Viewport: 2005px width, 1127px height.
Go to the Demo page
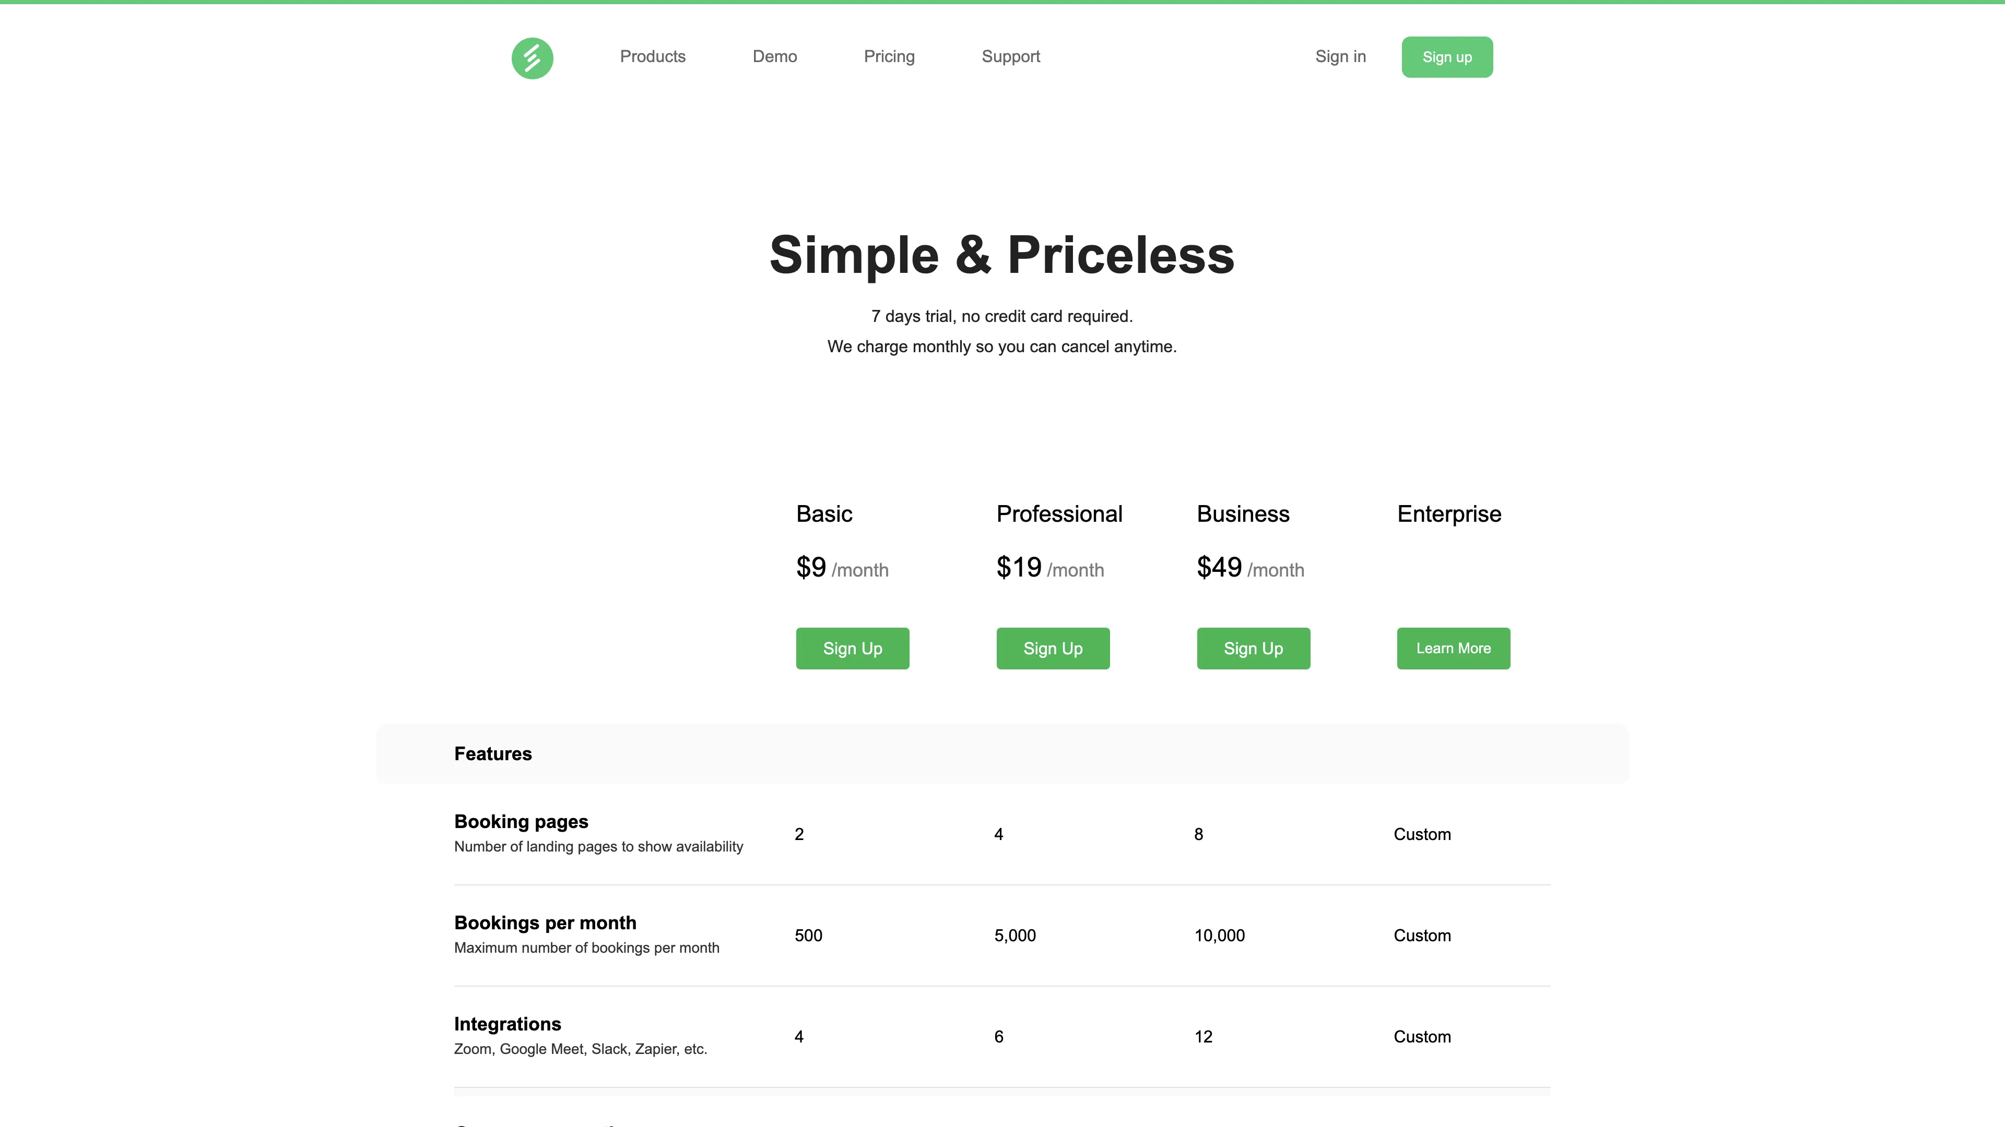click(x=774, y=57)
